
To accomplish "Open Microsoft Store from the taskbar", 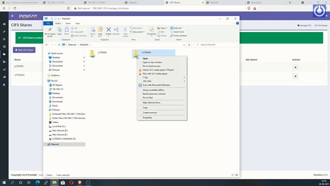I will tap(63, 182).
